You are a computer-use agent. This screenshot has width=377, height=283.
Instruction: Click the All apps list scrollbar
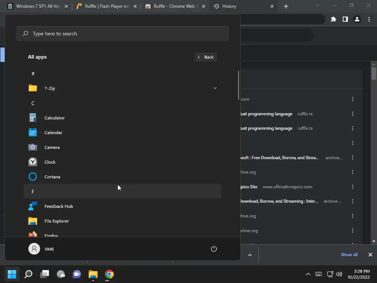point(239,85)
